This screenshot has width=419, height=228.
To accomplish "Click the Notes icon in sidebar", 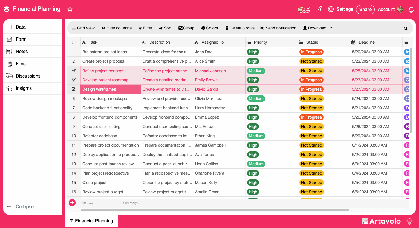I will click(9, 51).
